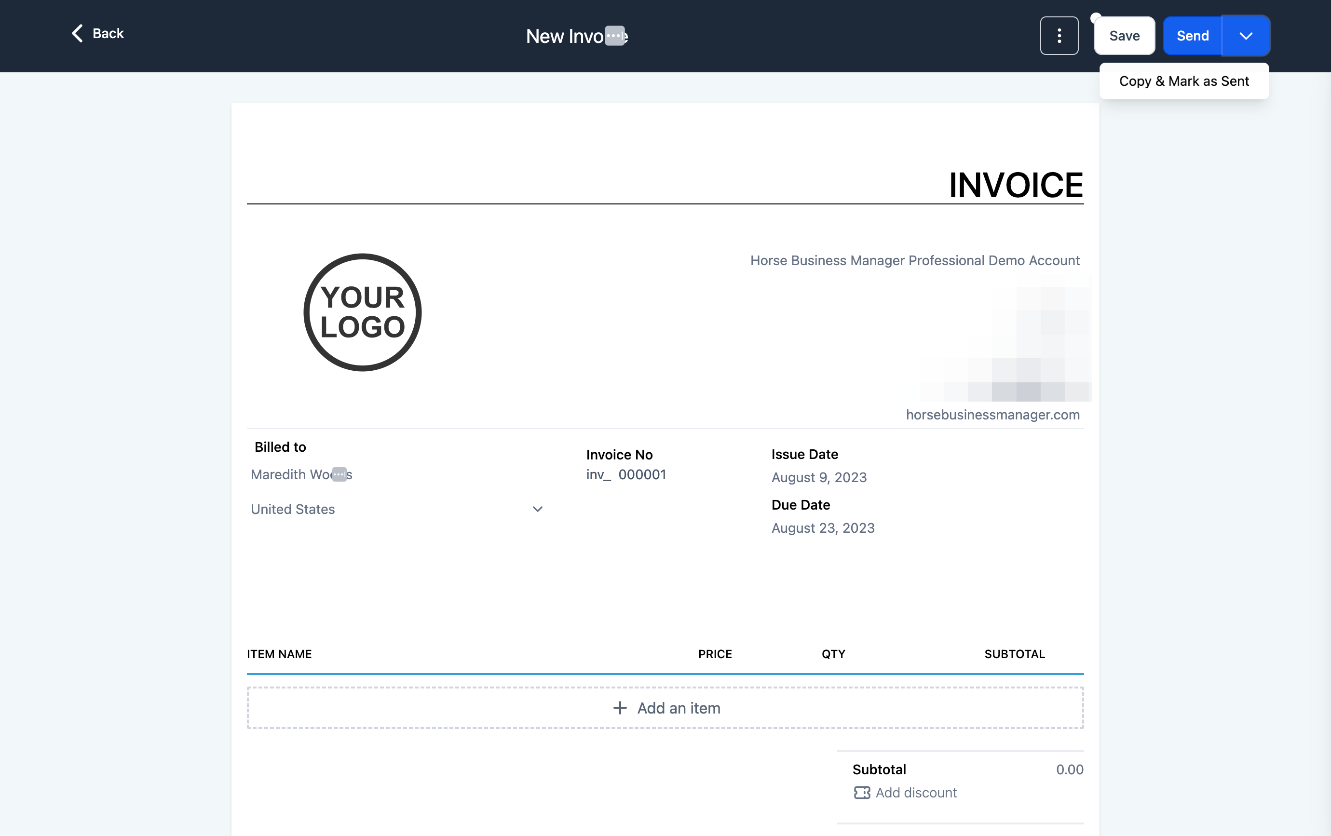This screenshot has width=1331, height=836.
Task: Click the Back arrow icon
Action: (77, 33)
